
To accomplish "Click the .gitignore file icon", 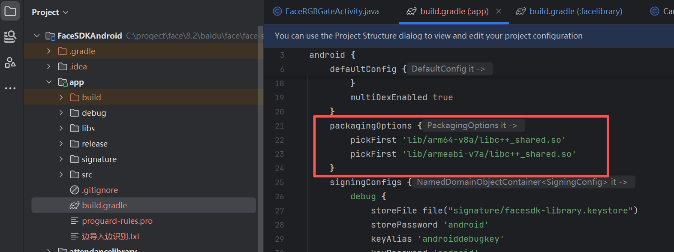I will [75, 190].
